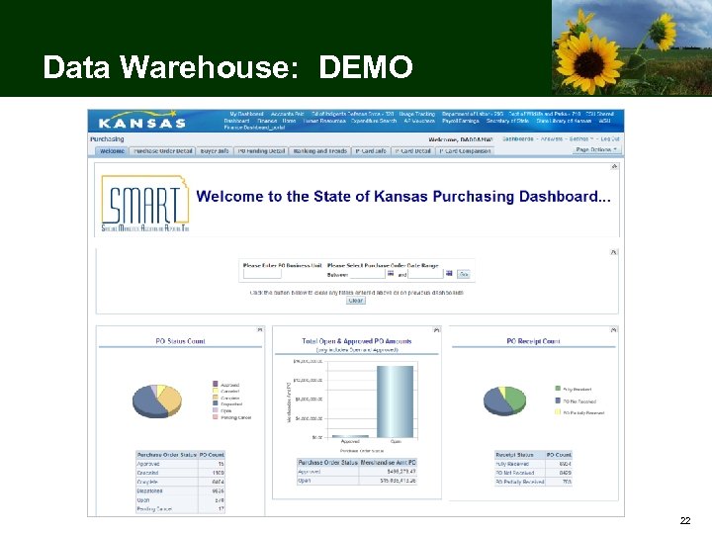
Task: Click the Between start date field
Action: (x=367, y=274)
